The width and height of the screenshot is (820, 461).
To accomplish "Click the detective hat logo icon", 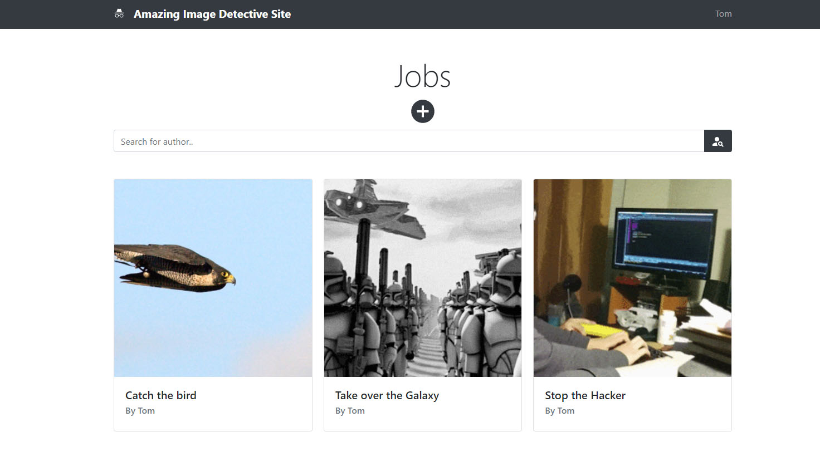I will tap(119, 14).
